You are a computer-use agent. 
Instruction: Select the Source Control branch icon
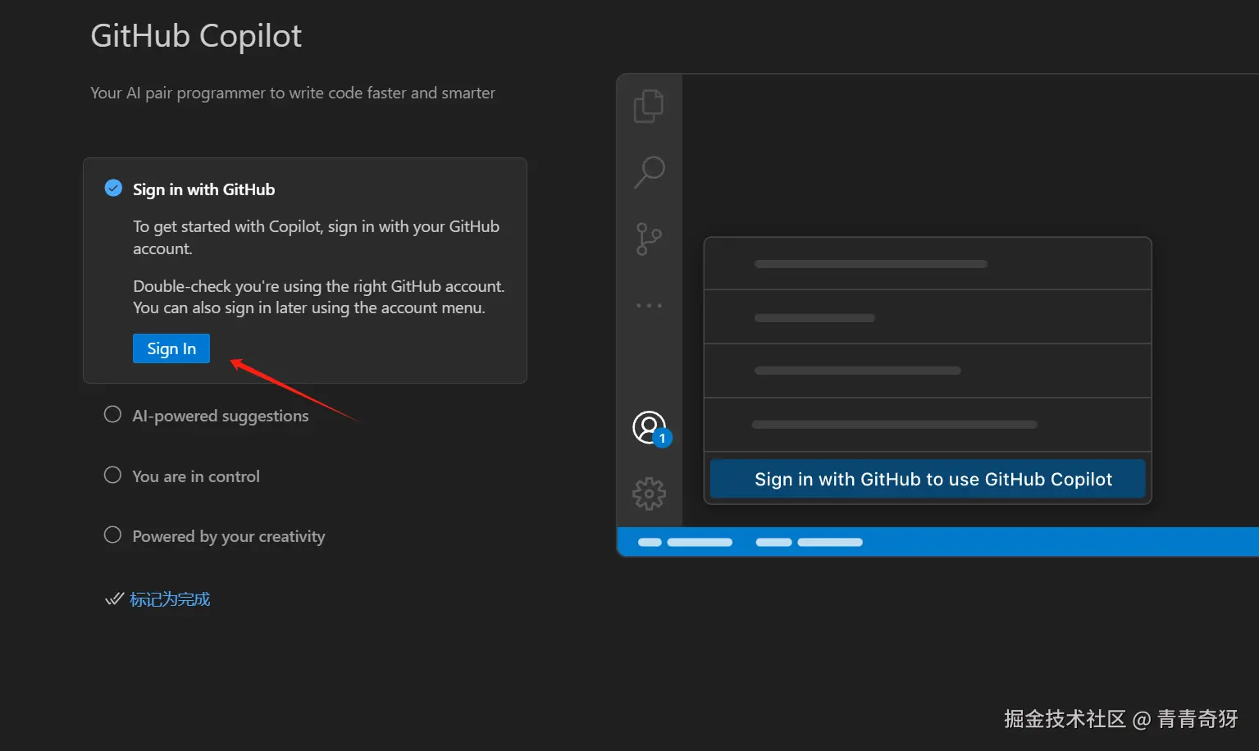[649, 239]
